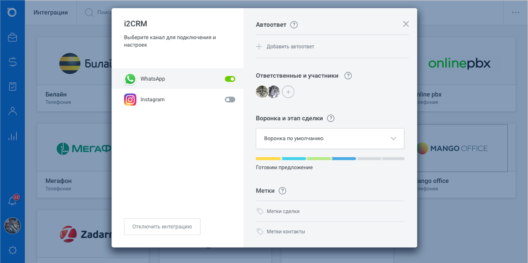The image size is (528, 263).
Task: Click the search magnifier icon in header
Action: coord(89,12)
